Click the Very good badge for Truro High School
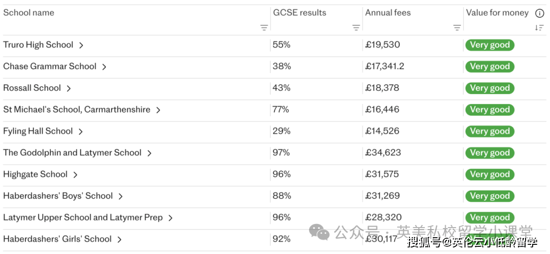Screen dimensions: 550x254 pos(489,45)
